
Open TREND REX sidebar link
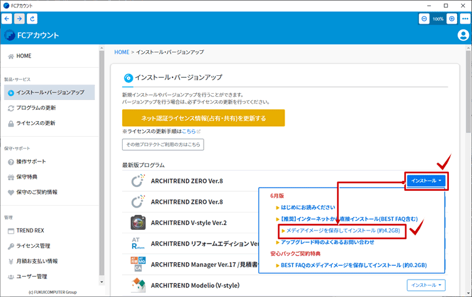click(x=30, y=231)
